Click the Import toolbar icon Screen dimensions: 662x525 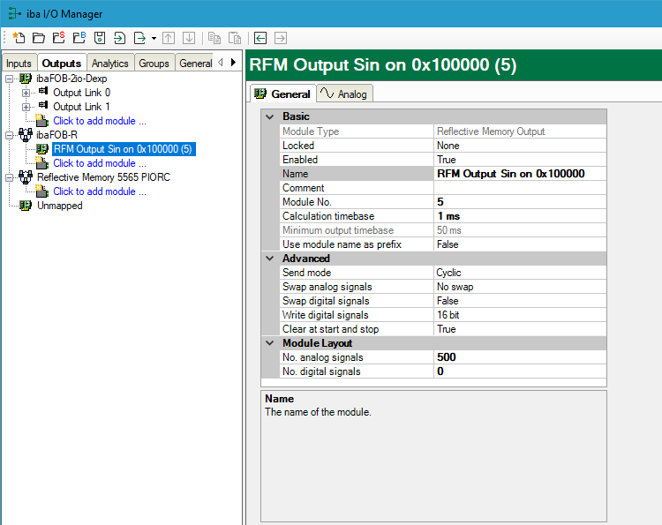[x=120, y=38]
